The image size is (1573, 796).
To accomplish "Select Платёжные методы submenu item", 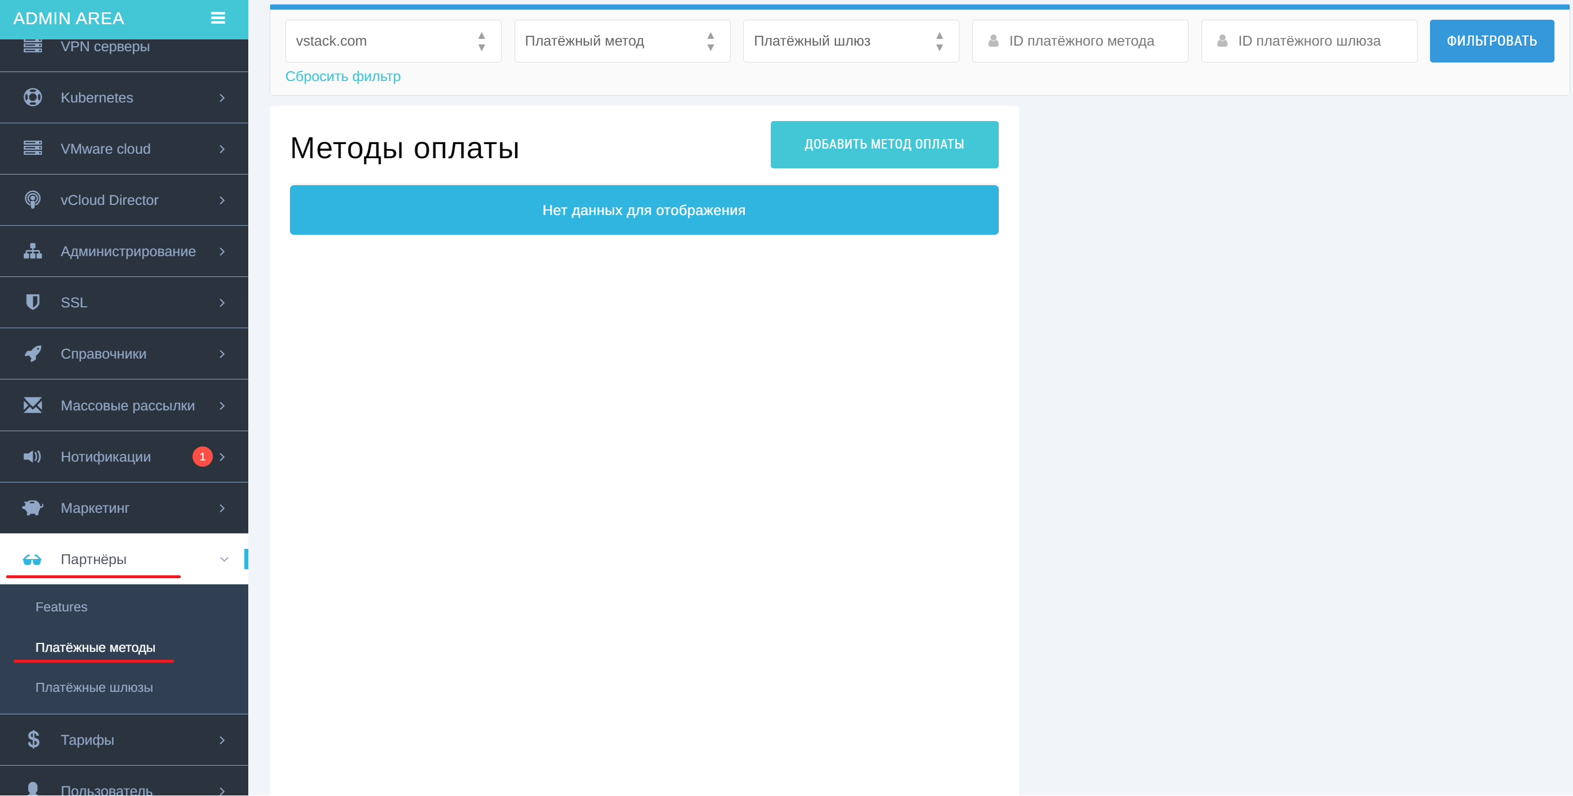I will click(95, 648).
